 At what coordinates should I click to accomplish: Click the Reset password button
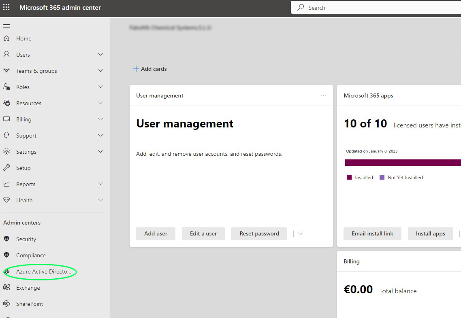259,234
